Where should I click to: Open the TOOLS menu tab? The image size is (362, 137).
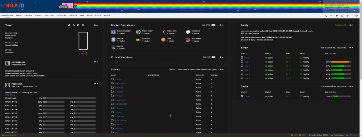pyautogui.click(x=107, y=16)
